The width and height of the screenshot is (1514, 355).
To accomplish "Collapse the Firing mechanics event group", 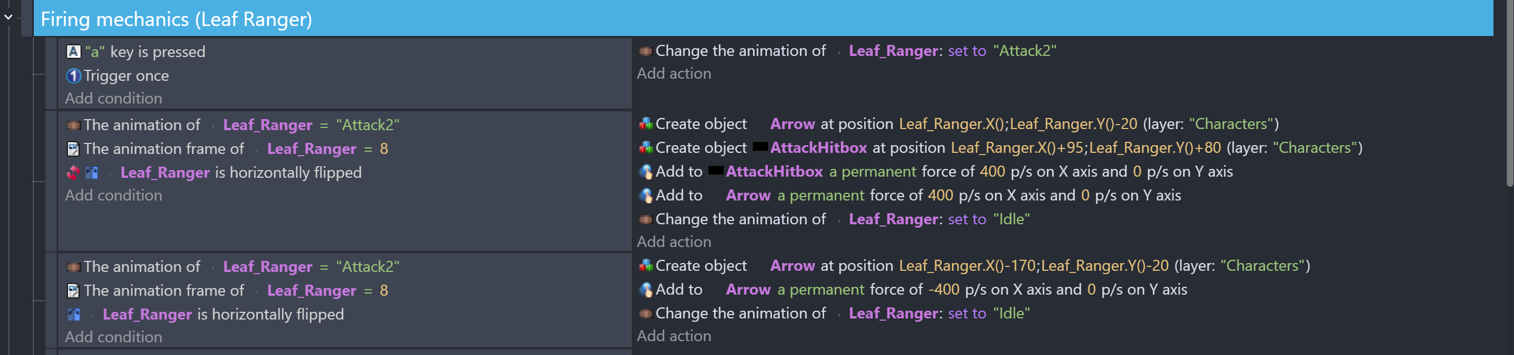I will click(8, 18).
